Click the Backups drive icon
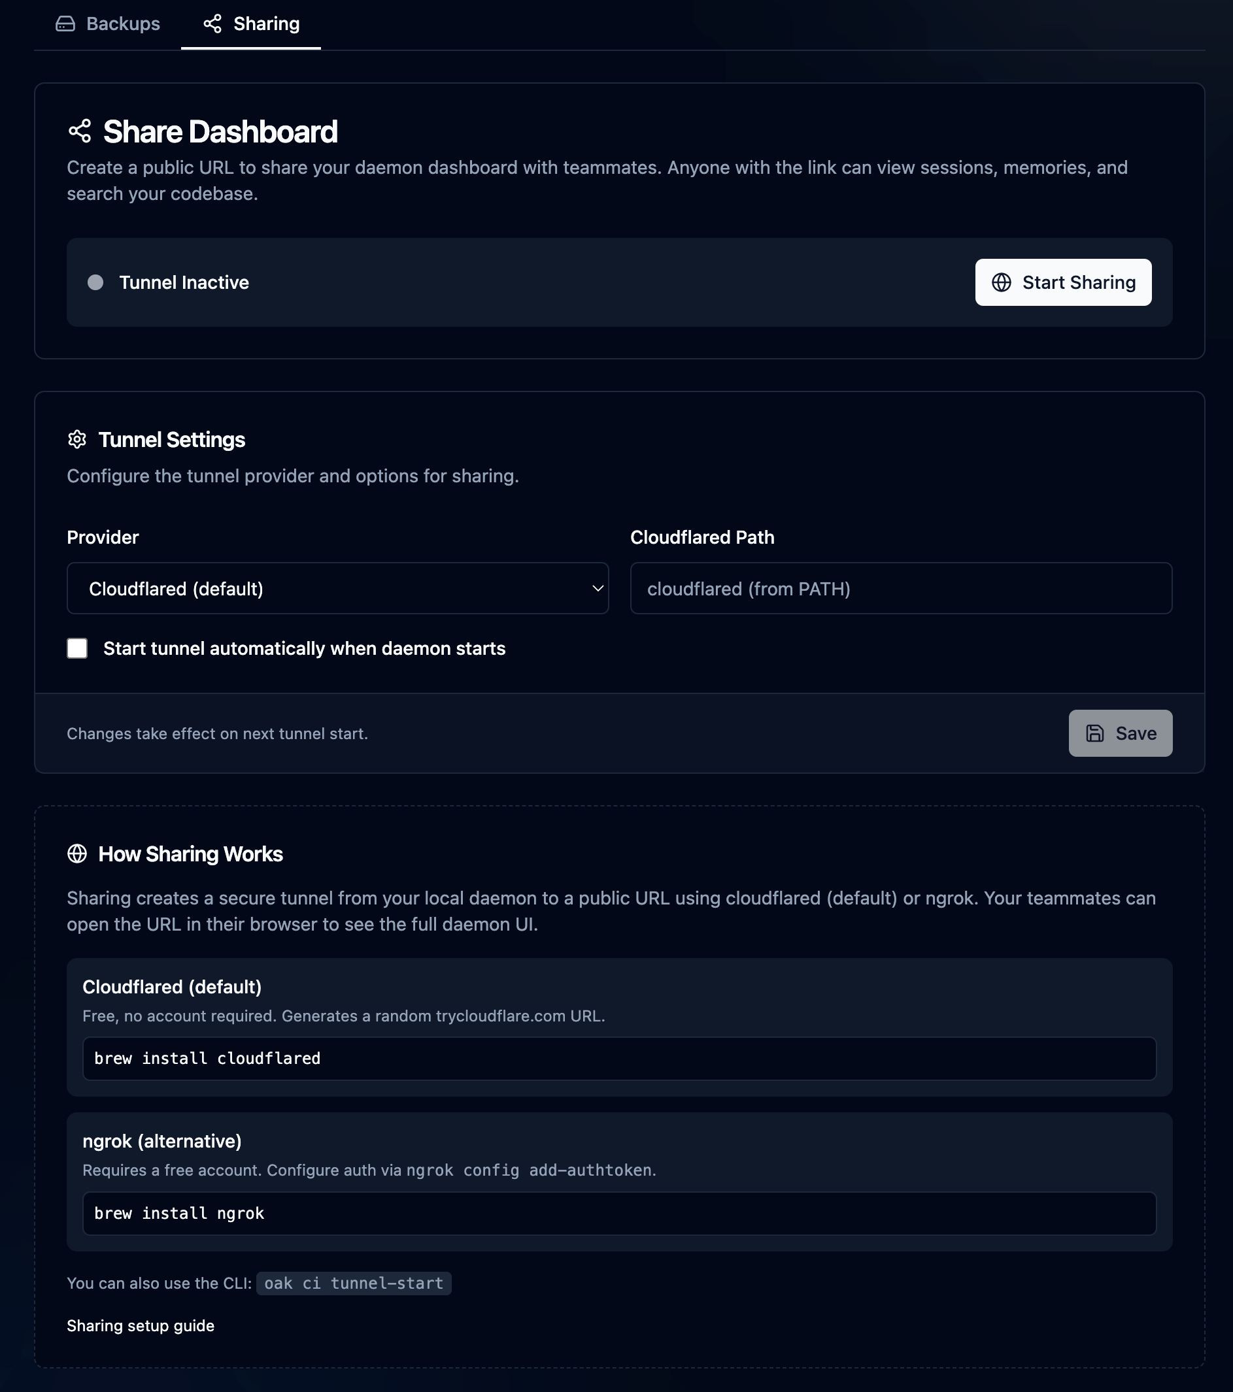 [x=65, y=24]
